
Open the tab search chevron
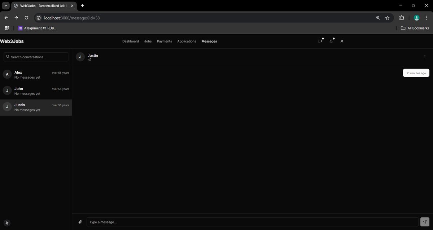(x=5, y=5)
